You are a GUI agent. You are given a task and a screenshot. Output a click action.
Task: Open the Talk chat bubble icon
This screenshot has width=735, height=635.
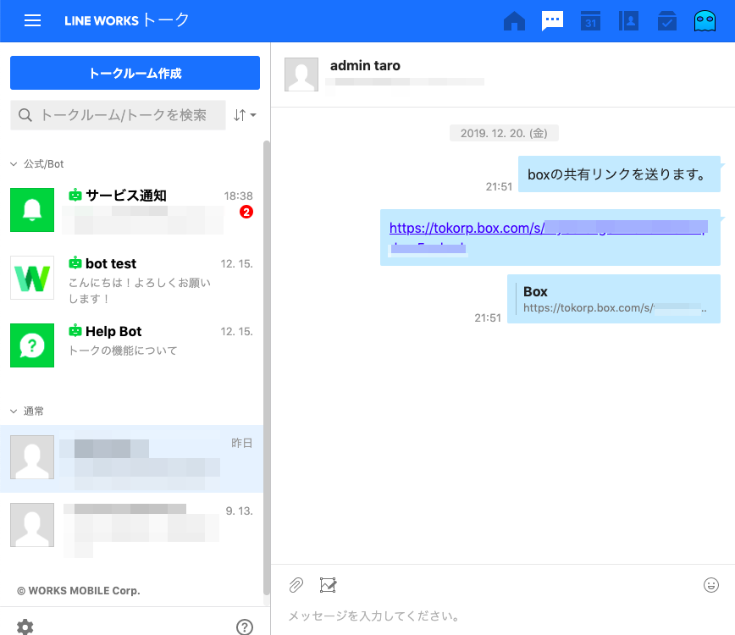pyautogui.click(x=552, y=21)
